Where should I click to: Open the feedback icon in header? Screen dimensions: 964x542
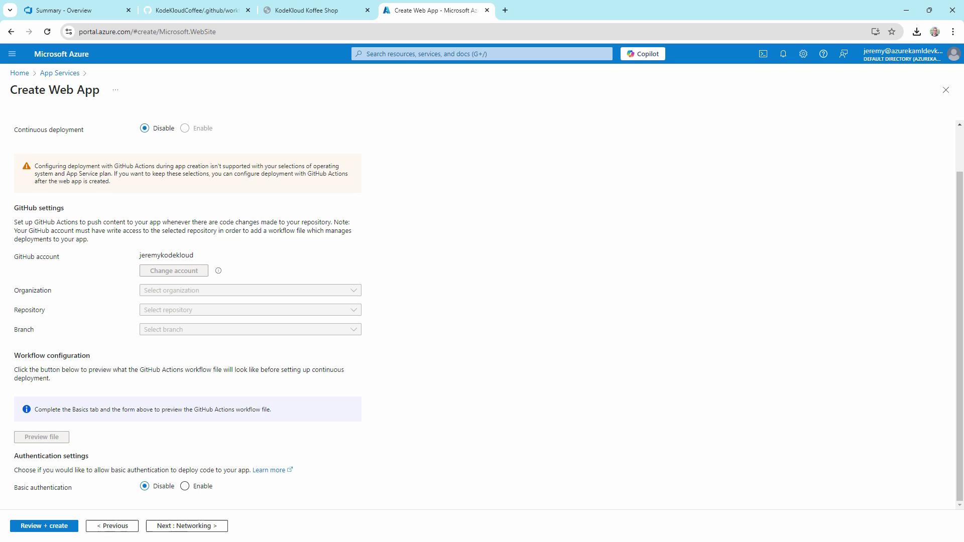coord(843,54)
